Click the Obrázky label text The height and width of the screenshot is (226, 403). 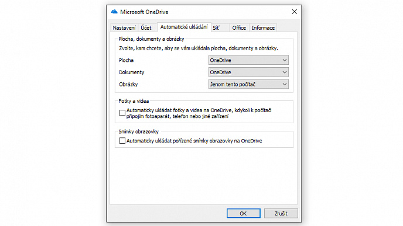pos(128,84)
